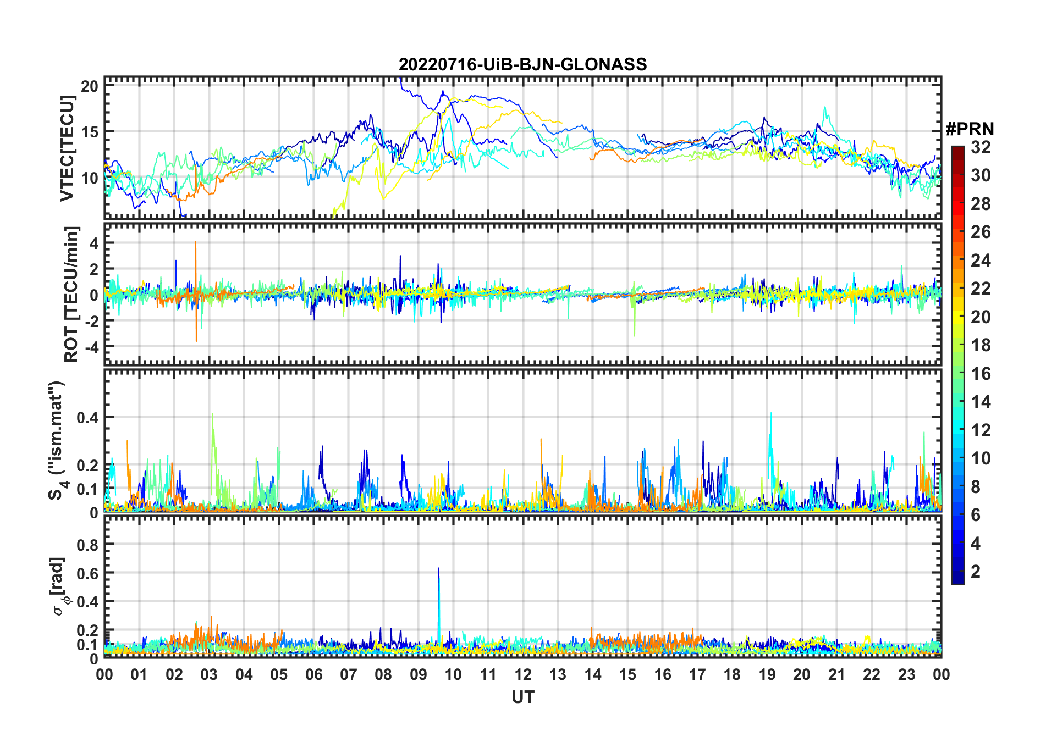Click x-axis hour tick label 15
1046x731 pixels.
[x=627, y=674]
